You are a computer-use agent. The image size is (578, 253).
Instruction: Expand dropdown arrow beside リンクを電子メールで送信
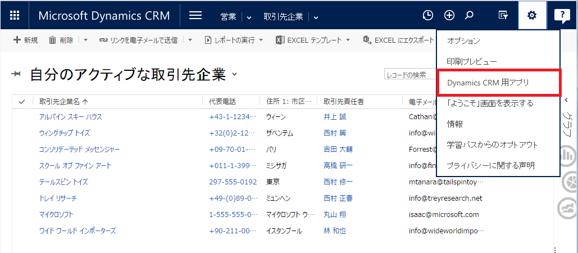pyautogui.click(x=190, y=40)
